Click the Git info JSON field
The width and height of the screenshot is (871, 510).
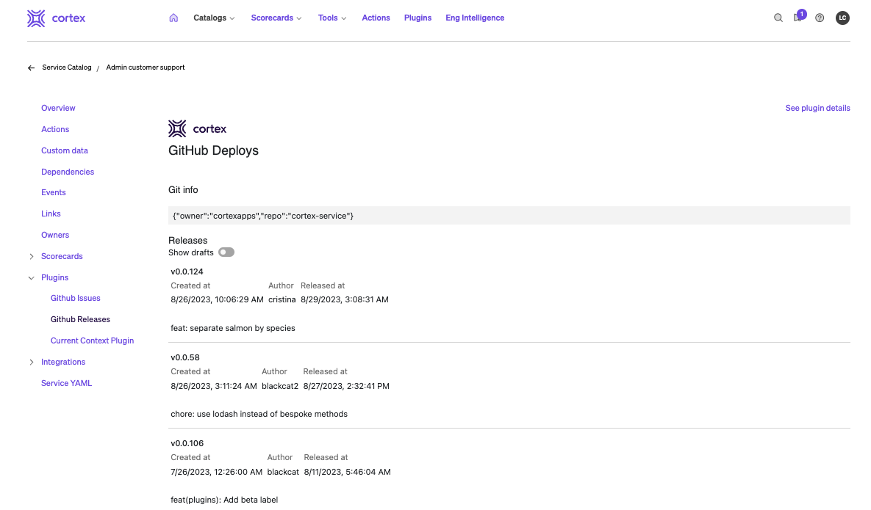[509, 214]
